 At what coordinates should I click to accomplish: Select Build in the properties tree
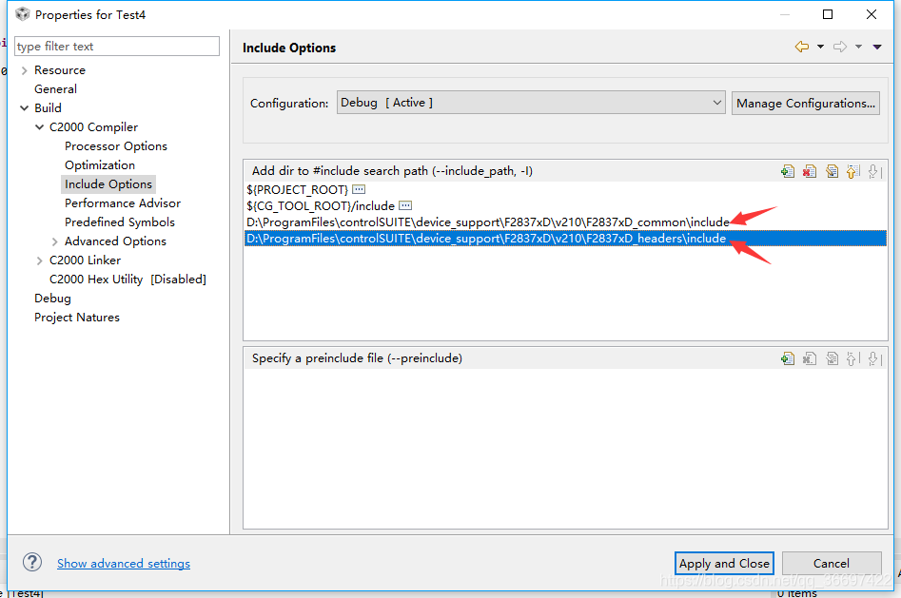pyautogui.click(x=48, y=108)
